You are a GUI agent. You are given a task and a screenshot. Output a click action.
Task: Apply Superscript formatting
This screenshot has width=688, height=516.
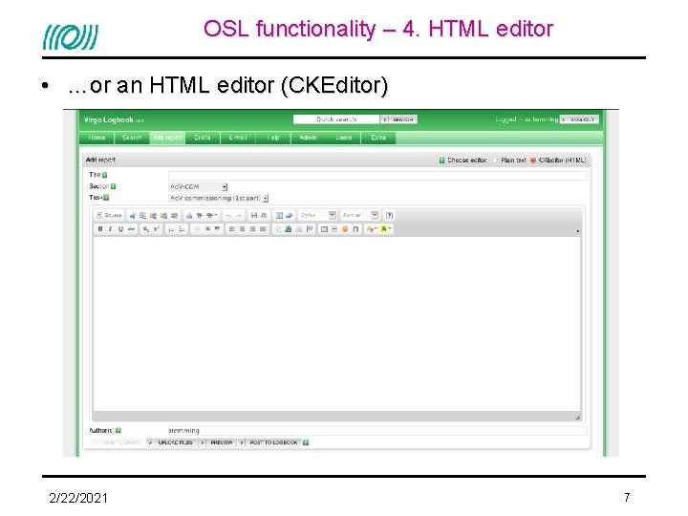(x=157, y=229)
